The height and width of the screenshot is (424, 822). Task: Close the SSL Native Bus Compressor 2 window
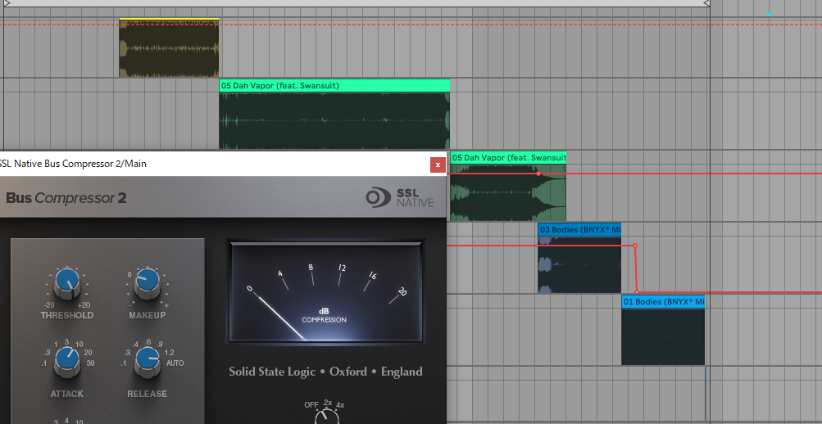(x=438, y=165)
